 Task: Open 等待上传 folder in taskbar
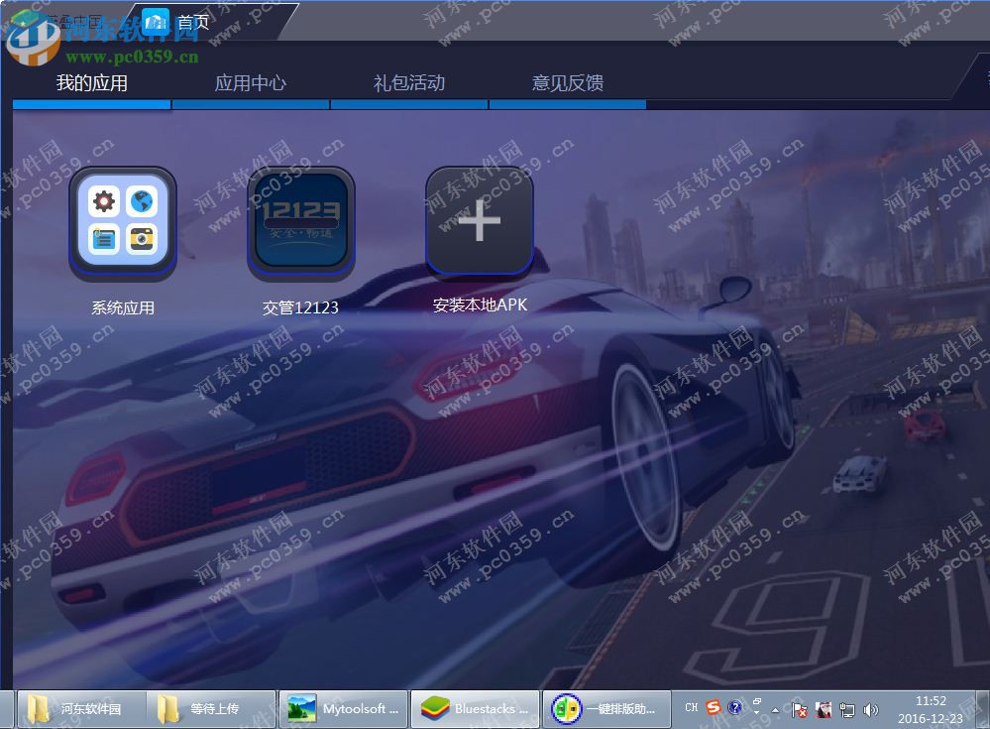(211, 709)
